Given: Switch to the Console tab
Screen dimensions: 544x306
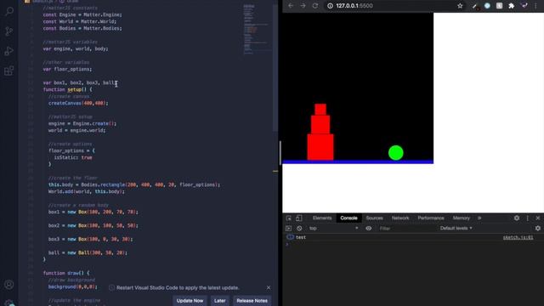Looking at the screenshot, I should [348, 218].
